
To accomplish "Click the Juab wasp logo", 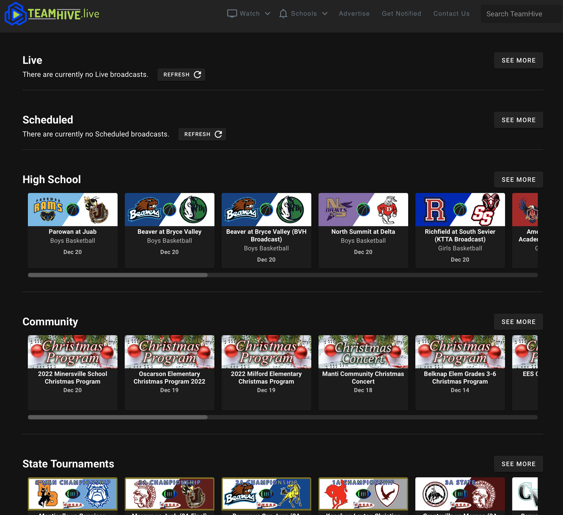I will 96,209.
